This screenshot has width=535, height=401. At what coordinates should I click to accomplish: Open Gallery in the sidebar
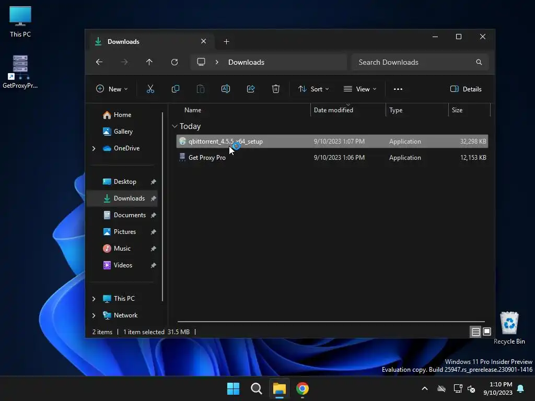click(x=122, y=132)
